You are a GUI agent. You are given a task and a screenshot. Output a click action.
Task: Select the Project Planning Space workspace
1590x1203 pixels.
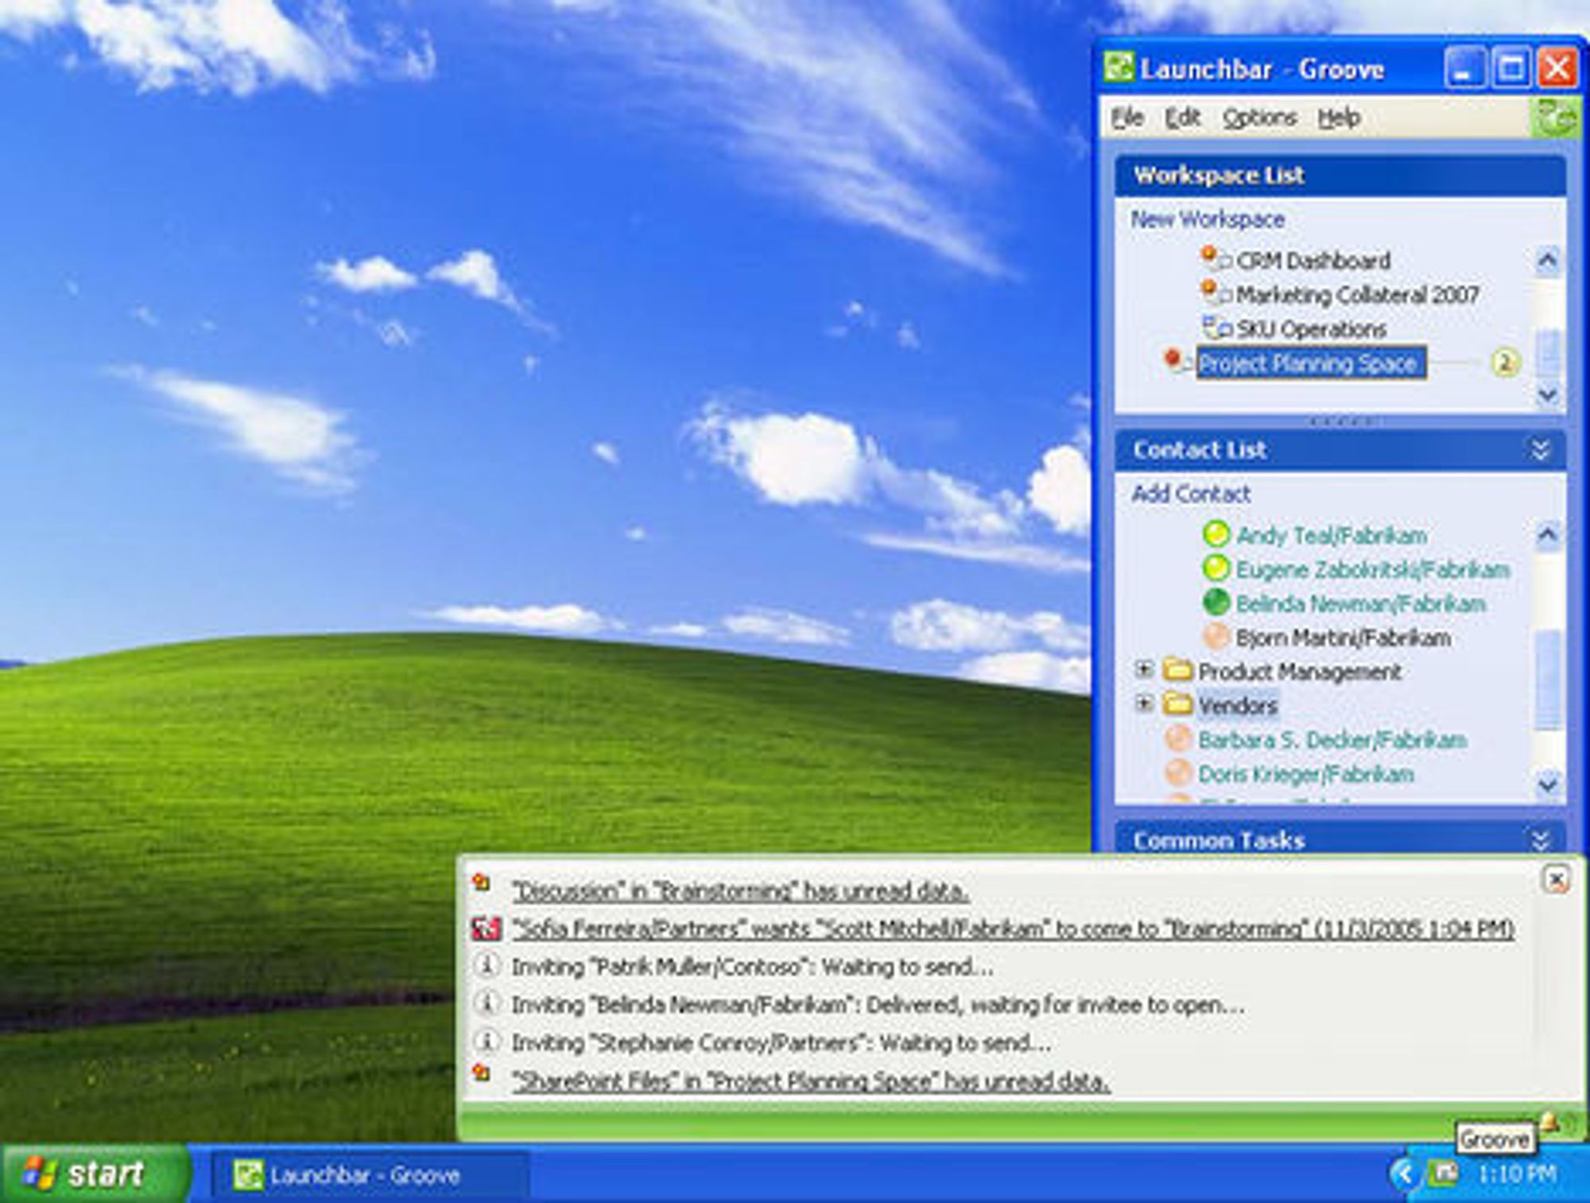pyautogui.click(x=1311, y=363)
